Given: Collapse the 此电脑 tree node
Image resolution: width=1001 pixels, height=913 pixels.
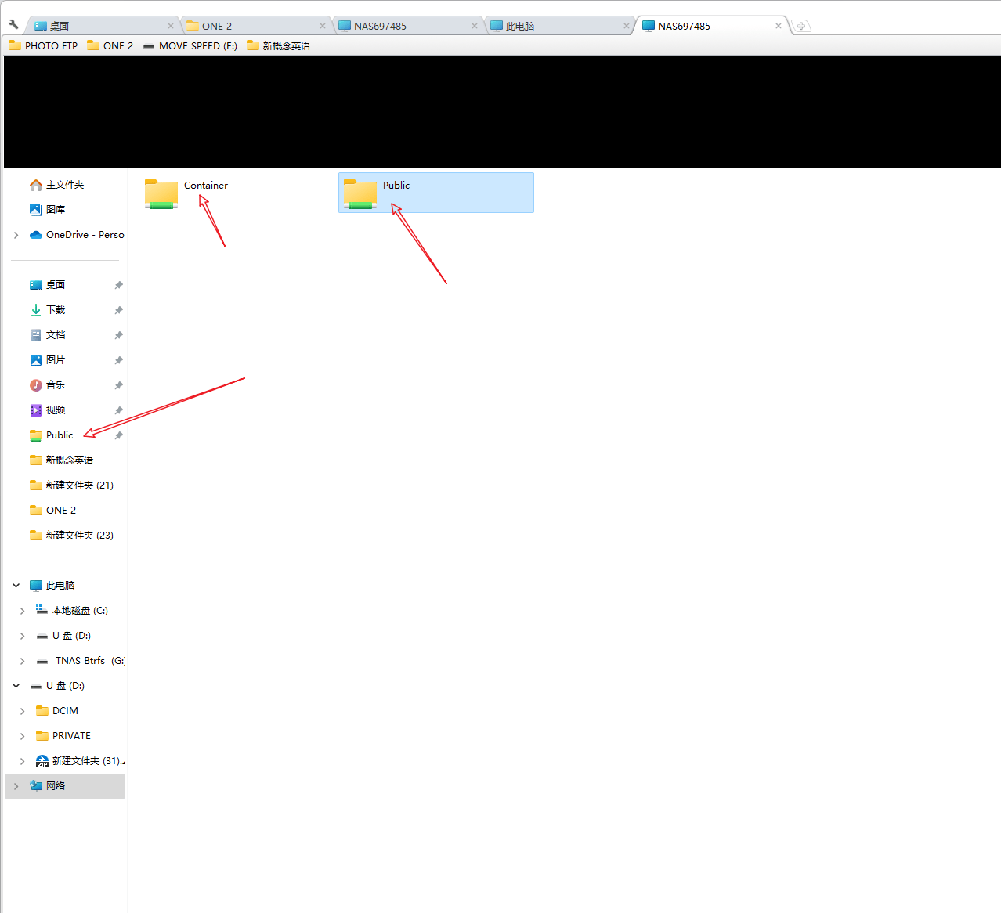Looking at the screenshot, I should [16, 586].
